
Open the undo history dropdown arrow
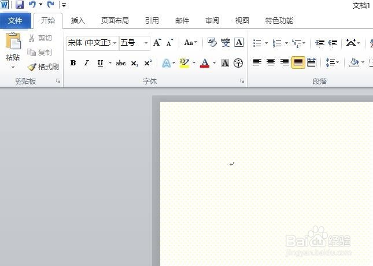40,5
